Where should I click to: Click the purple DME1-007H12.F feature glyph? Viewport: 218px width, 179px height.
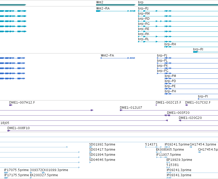pos(11,105)
